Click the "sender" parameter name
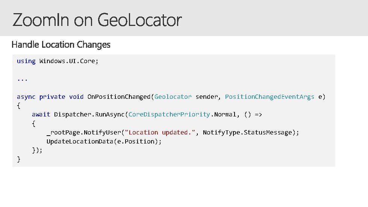The image size is (368, 207). 206,97
